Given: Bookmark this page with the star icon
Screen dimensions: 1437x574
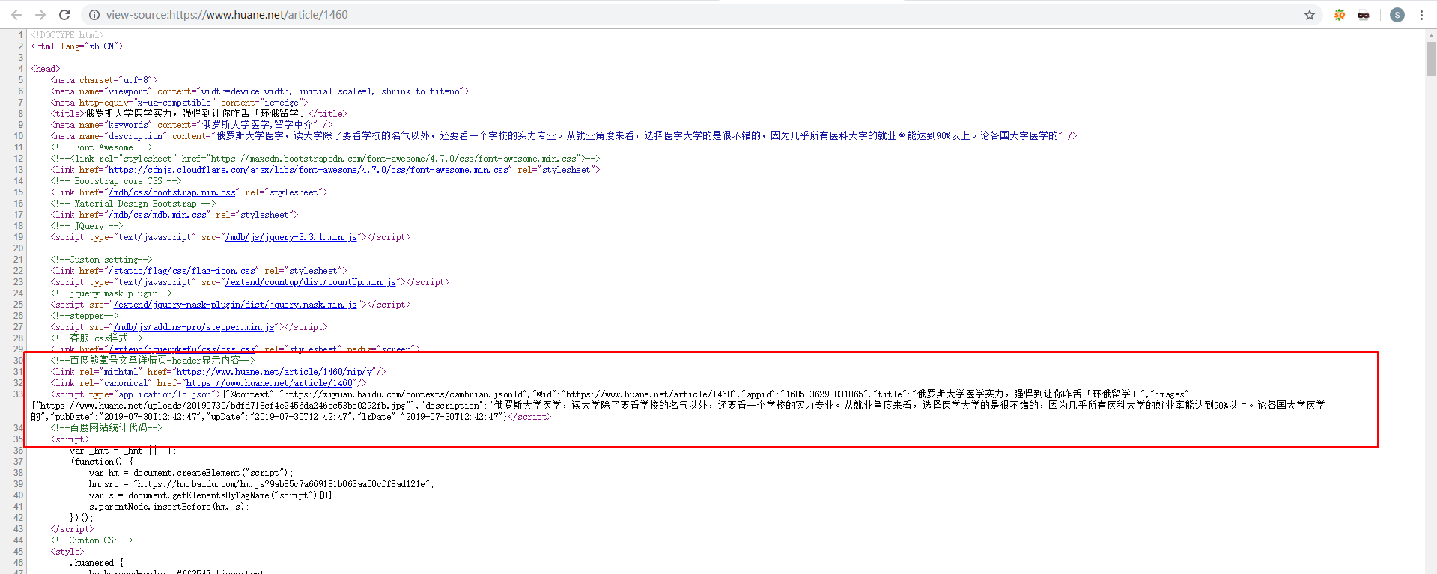Looking at the screenshot, I should 1310,15.
